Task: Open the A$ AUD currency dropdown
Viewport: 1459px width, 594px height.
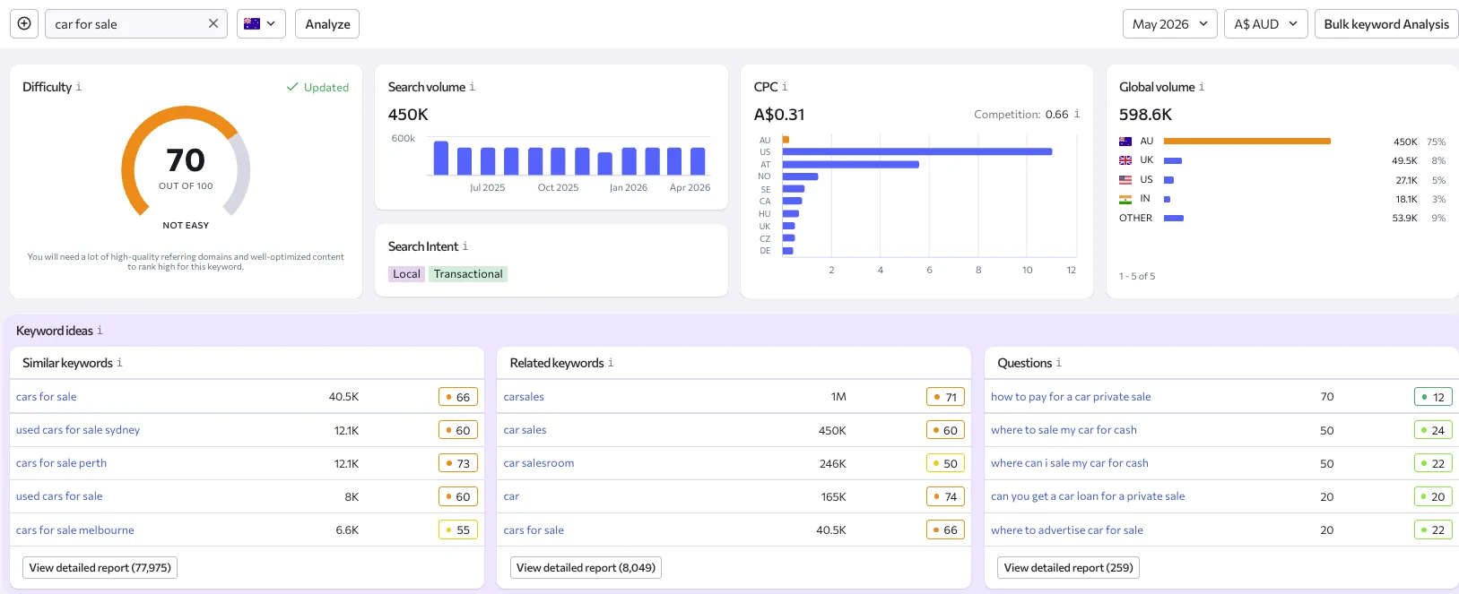Action: [1266, 24]
